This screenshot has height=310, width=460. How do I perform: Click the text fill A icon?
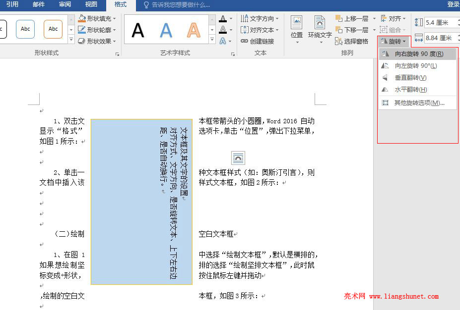pos(223,19)
